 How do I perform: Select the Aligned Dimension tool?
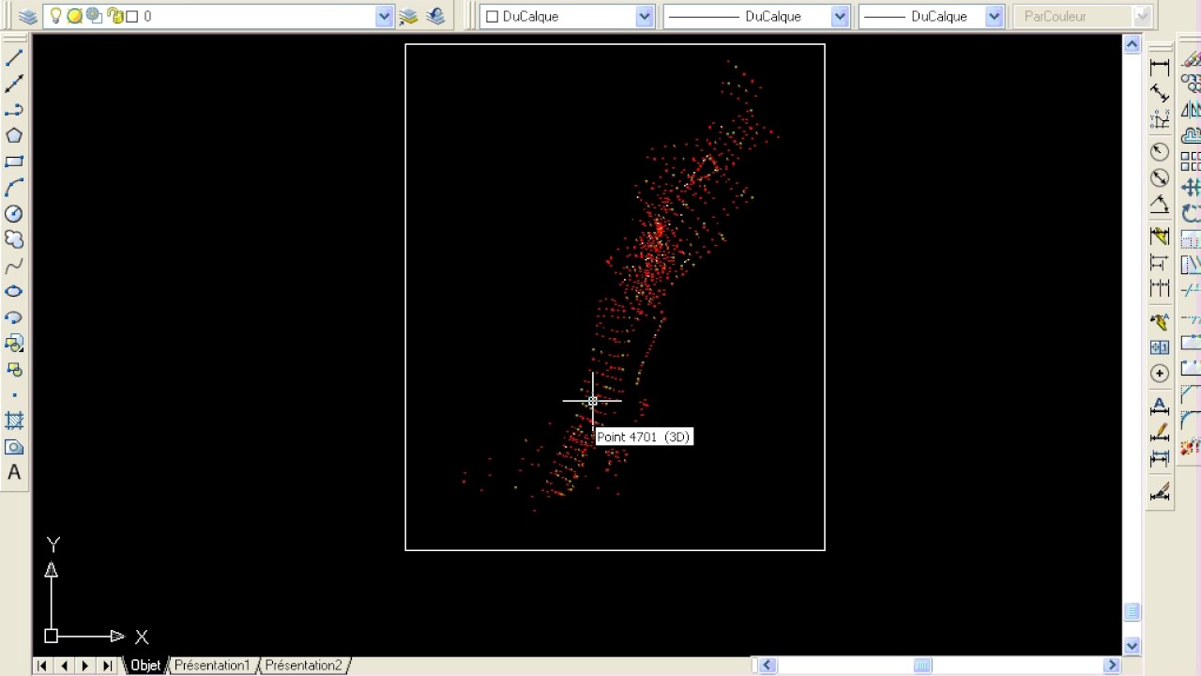[1160, 93]
